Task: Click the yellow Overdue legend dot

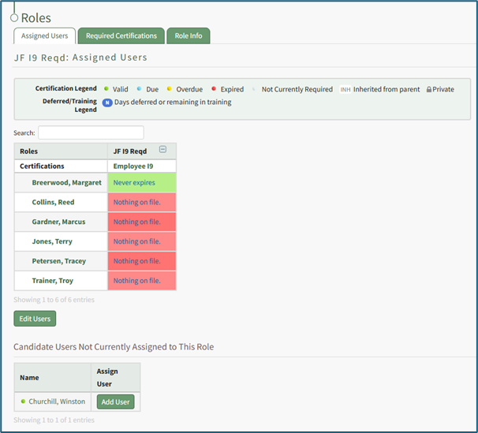Action: pos(170,89)
